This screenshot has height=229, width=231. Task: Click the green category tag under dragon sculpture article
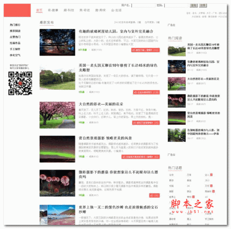pos(81,92)
